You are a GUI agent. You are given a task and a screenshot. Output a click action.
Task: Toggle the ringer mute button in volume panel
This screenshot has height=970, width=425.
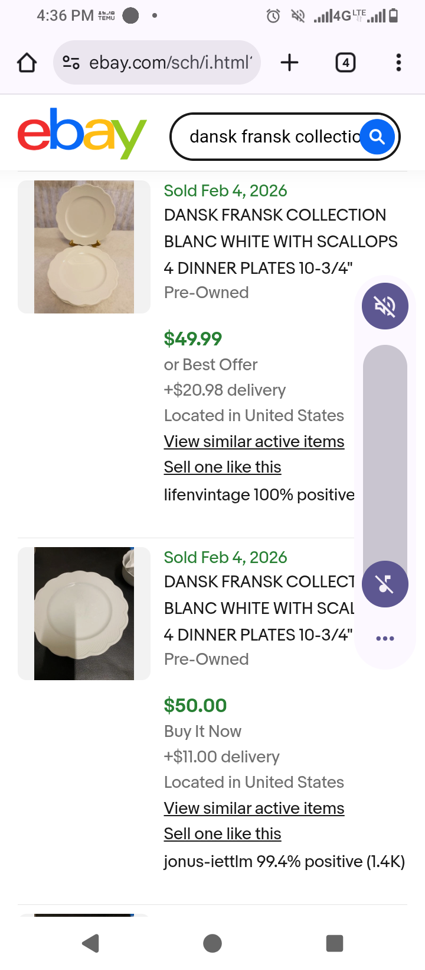click(x=385, y=306)
